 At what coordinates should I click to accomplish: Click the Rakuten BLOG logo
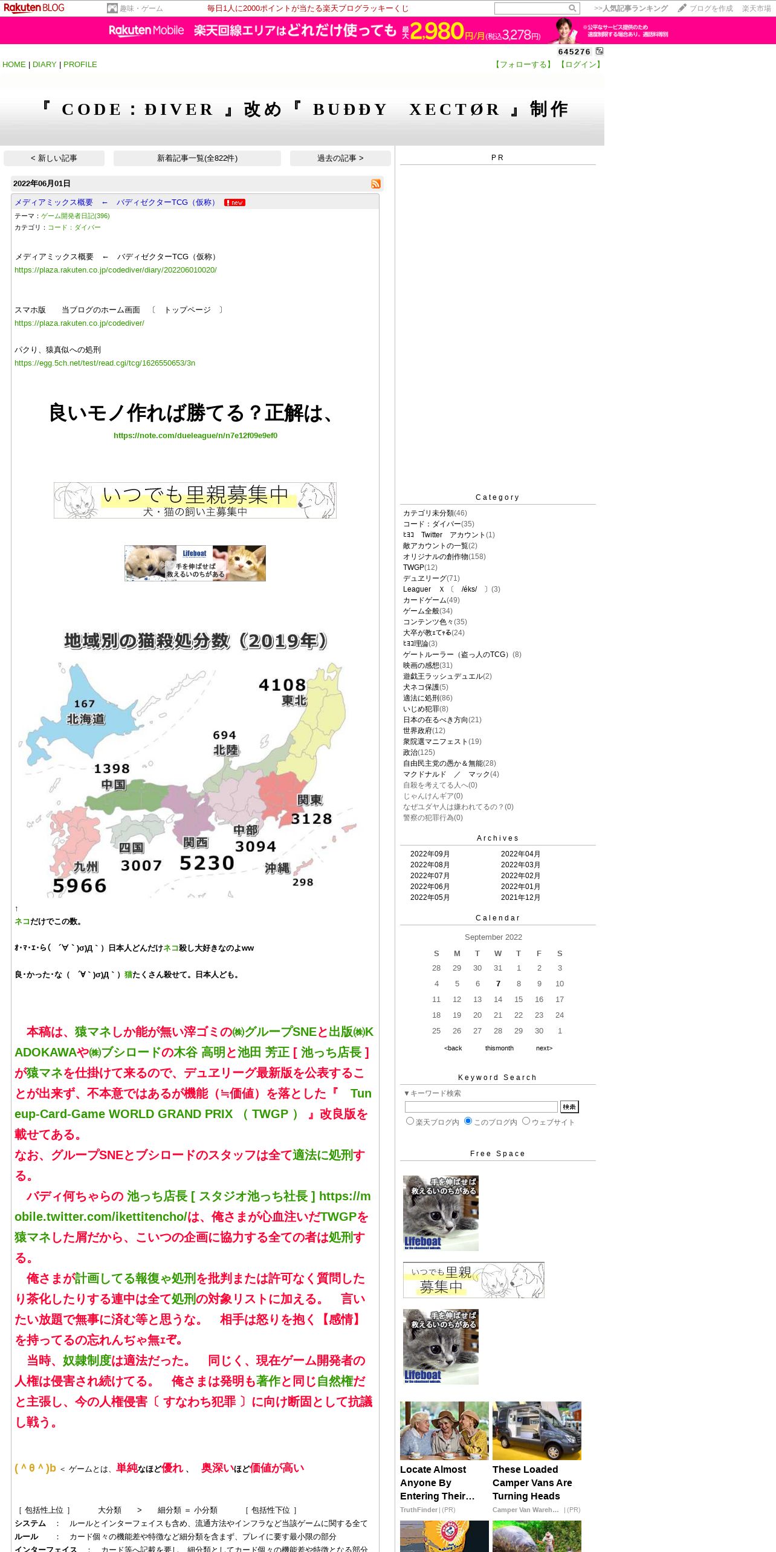pyautogui.click(x=34, y=8)
